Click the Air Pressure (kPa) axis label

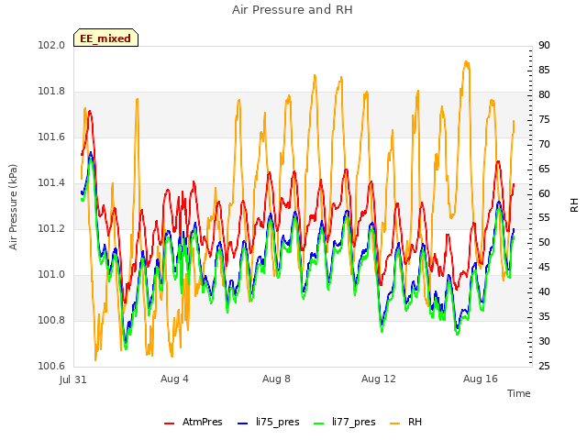pos(13,206)
